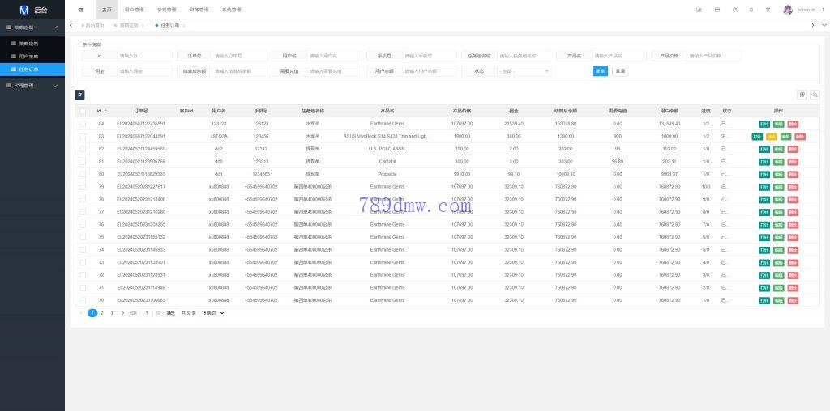Toggle fullscreen mode icon in header

pos(769,10)
